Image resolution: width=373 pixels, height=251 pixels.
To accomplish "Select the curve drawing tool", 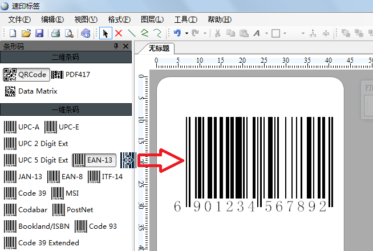I will click(x=157, y=33).
